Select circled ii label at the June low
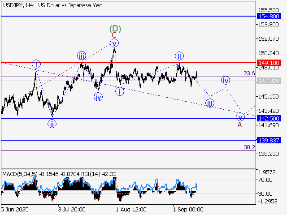The width and height of the screenshot is (287, 215). pyautogui.click(x=52, y=124)
